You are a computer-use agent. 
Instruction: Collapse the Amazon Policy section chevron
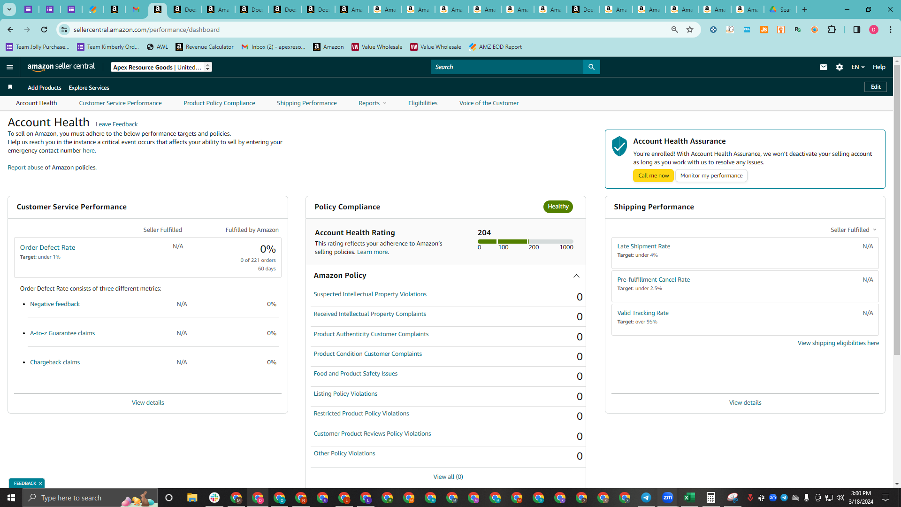pyautogui.click(x=576, y=276)
